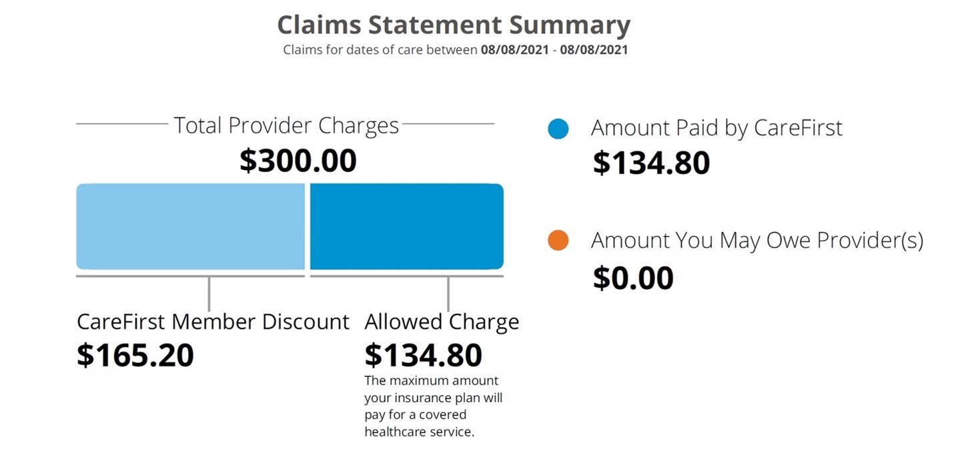Viewport: 954px width, 459px height.
Task: Click the CareFirst Member Discount label
Action: tap(213, 322)
